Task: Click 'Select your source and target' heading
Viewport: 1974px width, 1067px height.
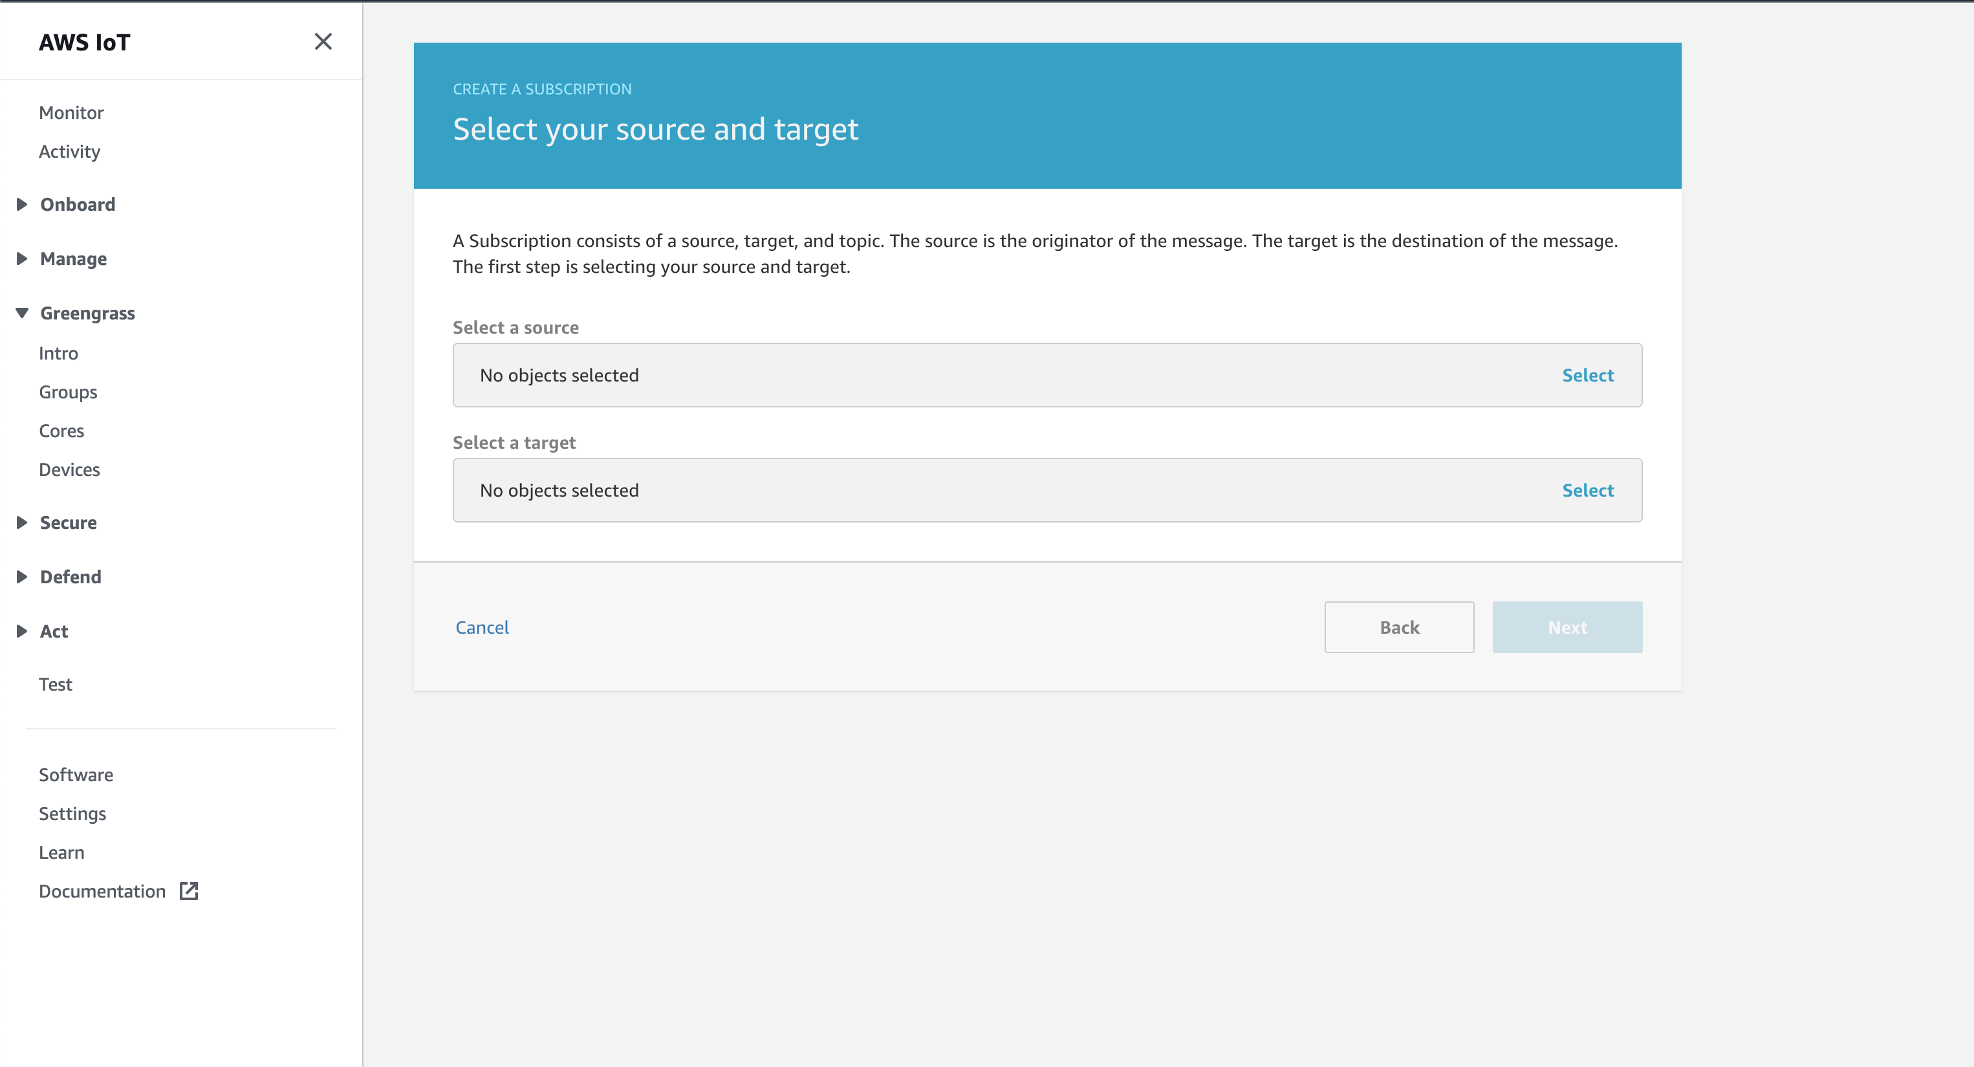Action: click(x=655, y=129)
